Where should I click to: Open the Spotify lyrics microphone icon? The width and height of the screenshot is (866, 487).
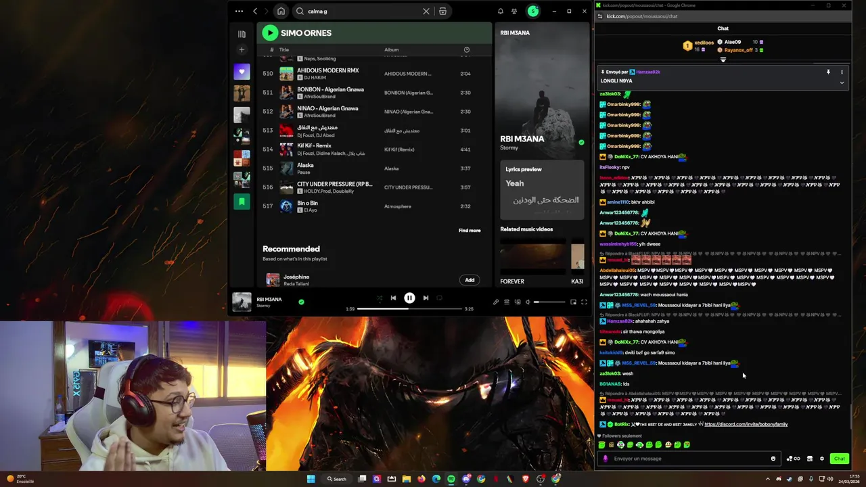click(495, 302)
